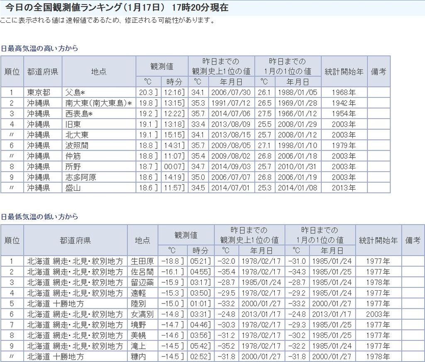425x362 pixels.
Task: Click the 日最高気温の高い方から section heading
Action: [39, 48]
